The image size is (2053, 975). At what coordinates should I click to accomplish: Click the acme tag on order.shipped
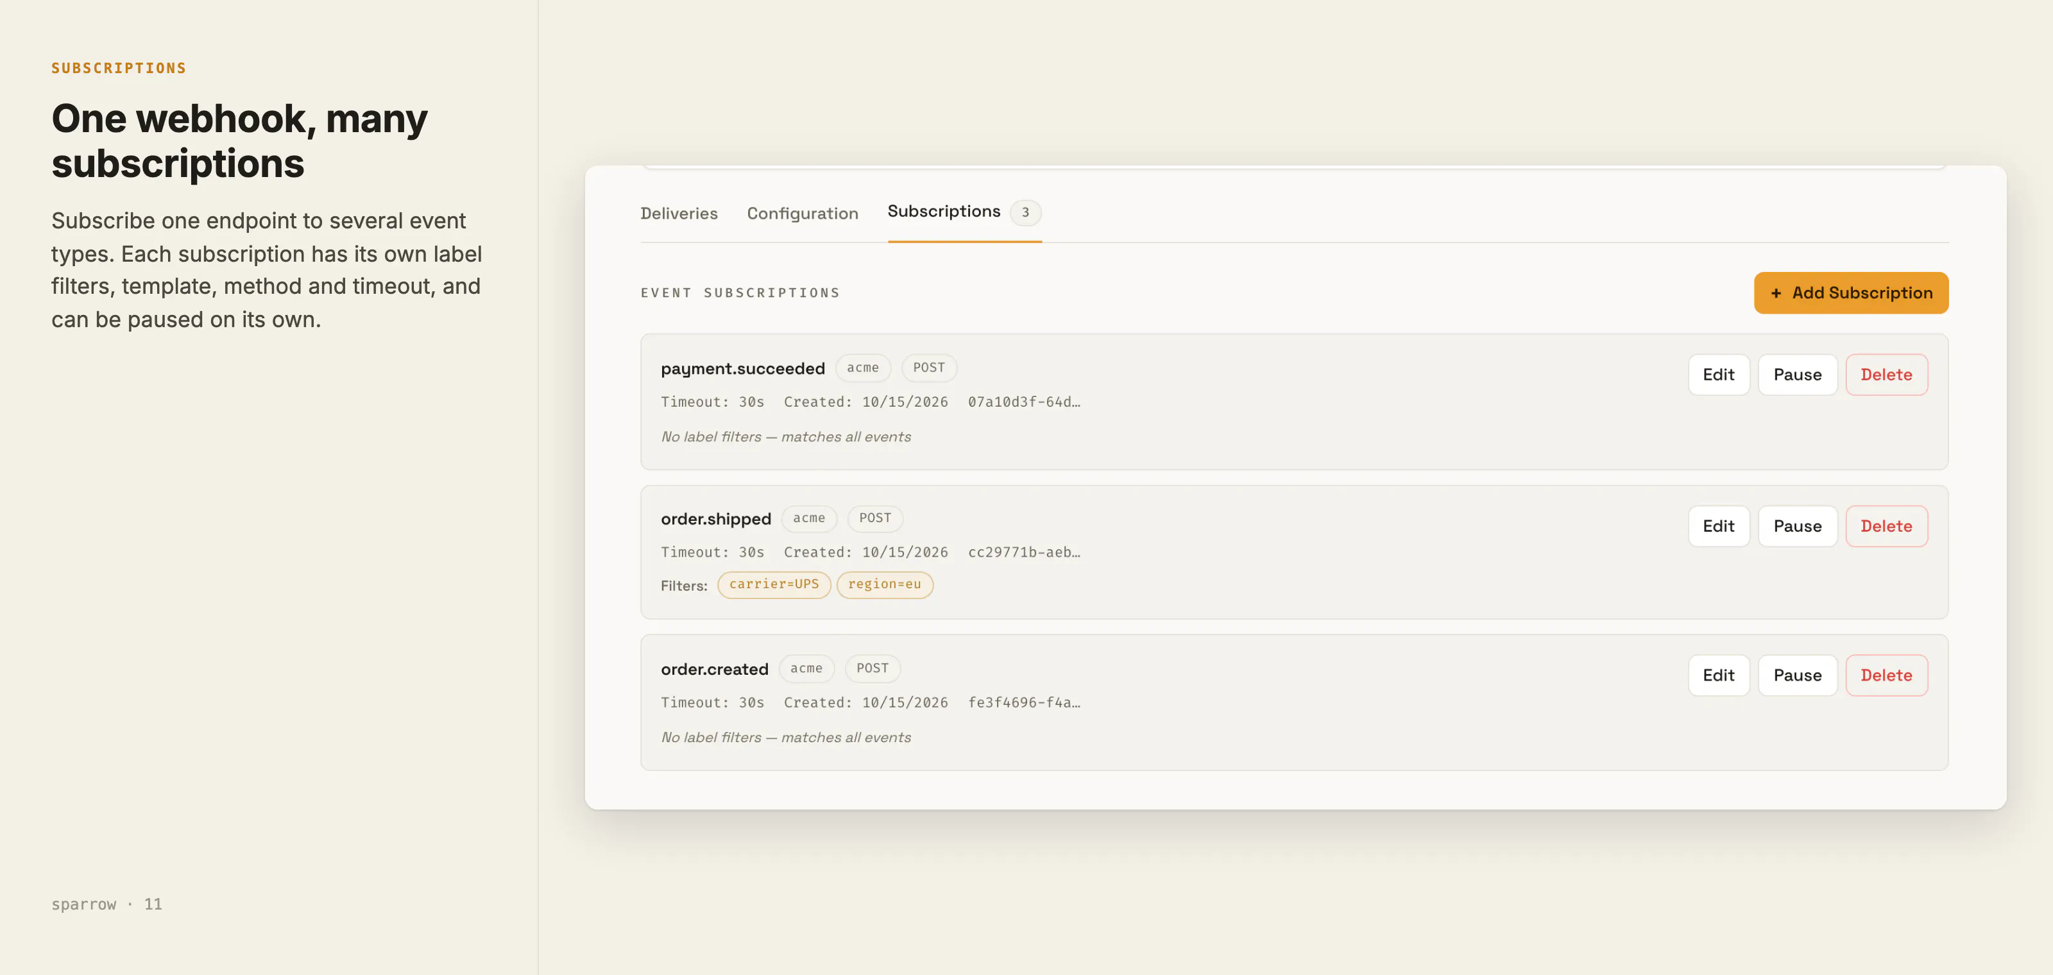pyautogui.click(x=808, y=518)
